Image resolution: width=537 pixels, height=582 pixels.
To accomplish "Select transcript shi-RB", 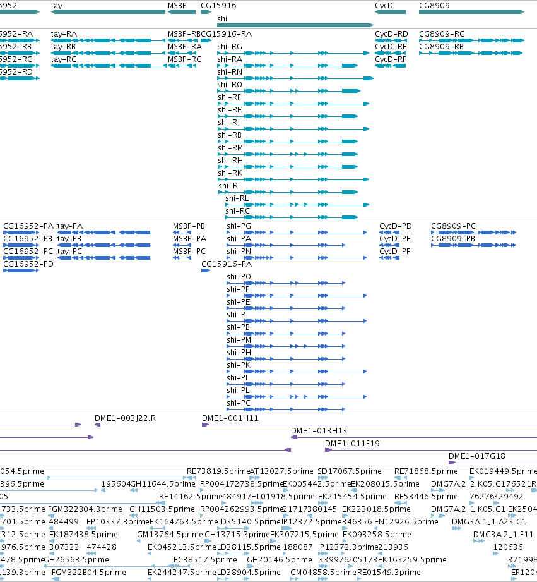I will [230, 135].
